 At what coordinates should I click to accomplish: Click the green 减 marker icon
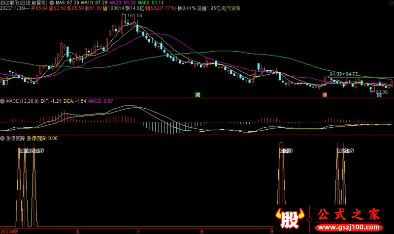point(198,94)
